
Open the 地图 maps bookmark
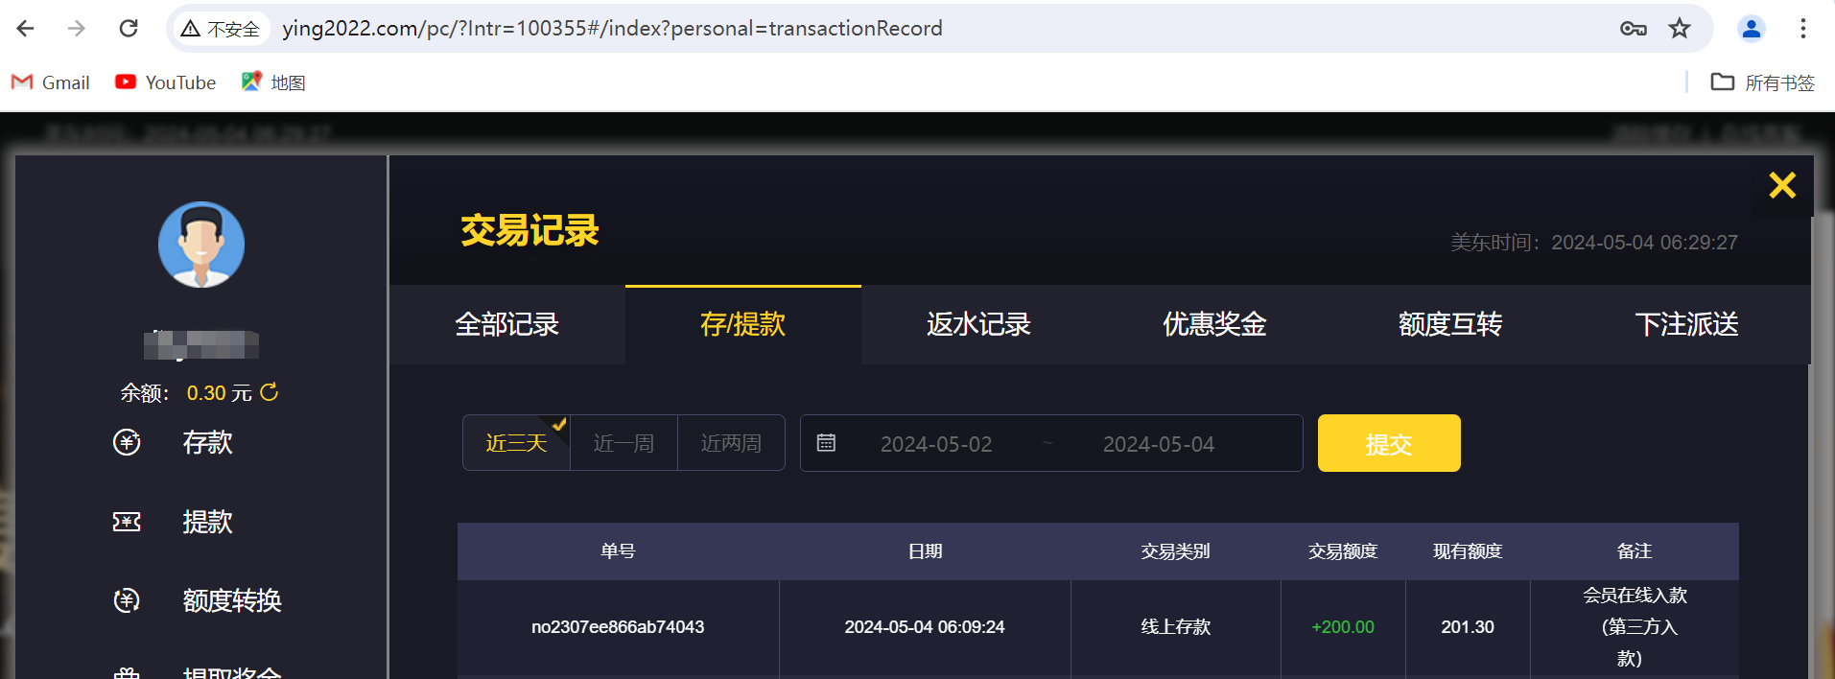(x=273, y=82)
